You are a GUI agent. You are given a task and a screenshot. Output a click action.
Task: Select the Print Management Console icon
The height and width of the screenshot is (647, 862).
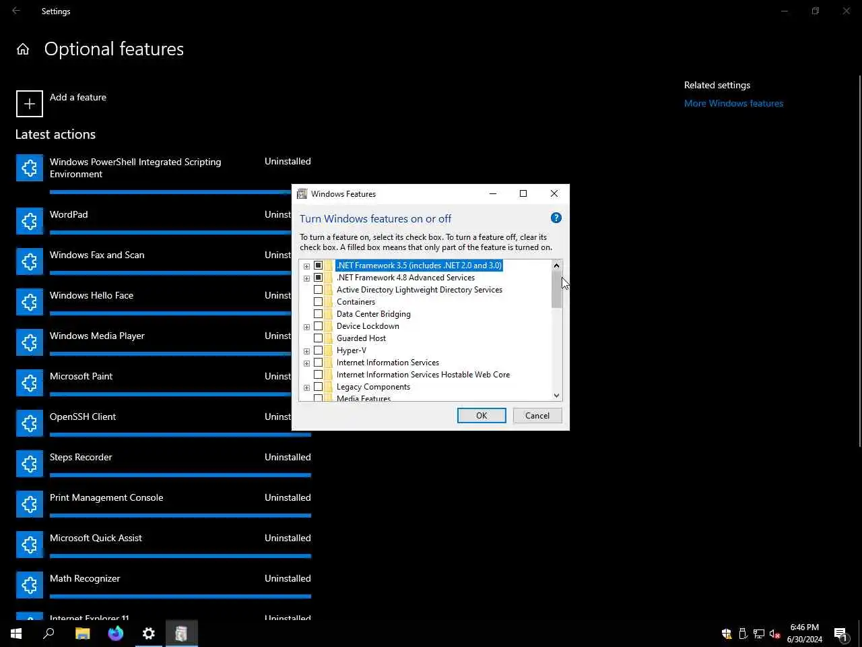tap(30, 504)
